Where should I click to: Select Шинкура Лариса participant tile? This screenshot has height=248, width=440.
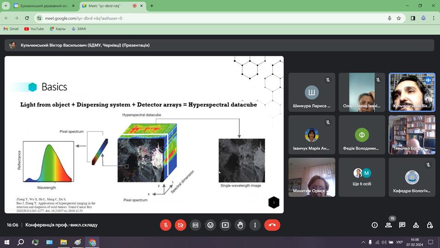click(x=312, y=92)
